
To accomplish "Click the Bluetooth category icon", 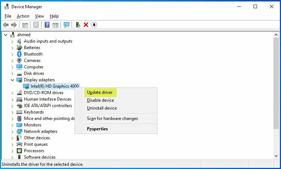I will (19, 54).
